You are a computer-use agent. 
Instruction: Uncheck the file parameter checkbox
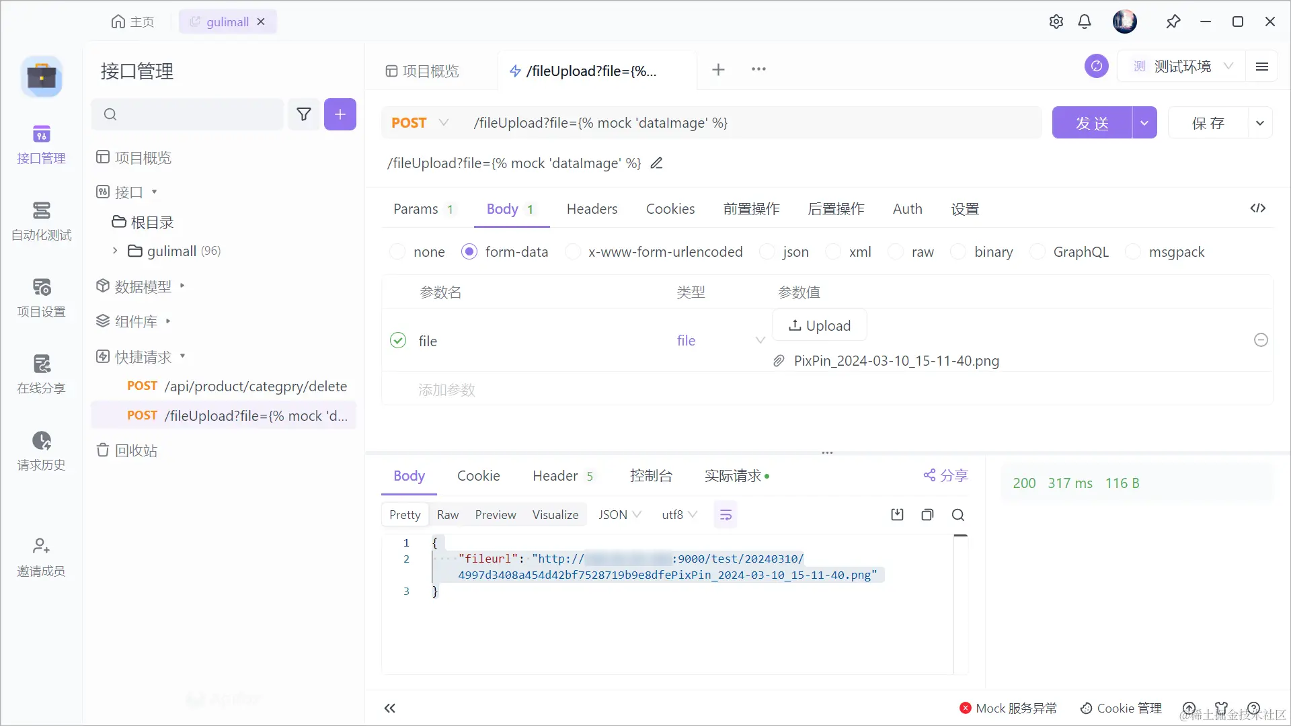(x=398, y=341)
